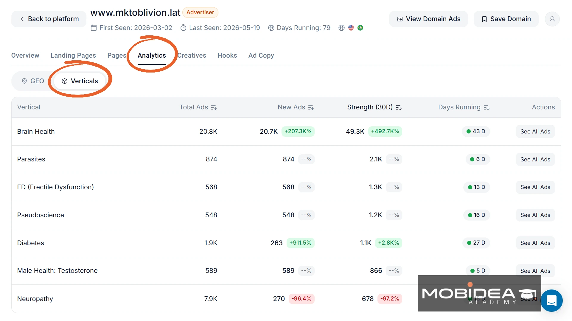
Task: Click the 13 D days running badge
Action: point(476,187)
